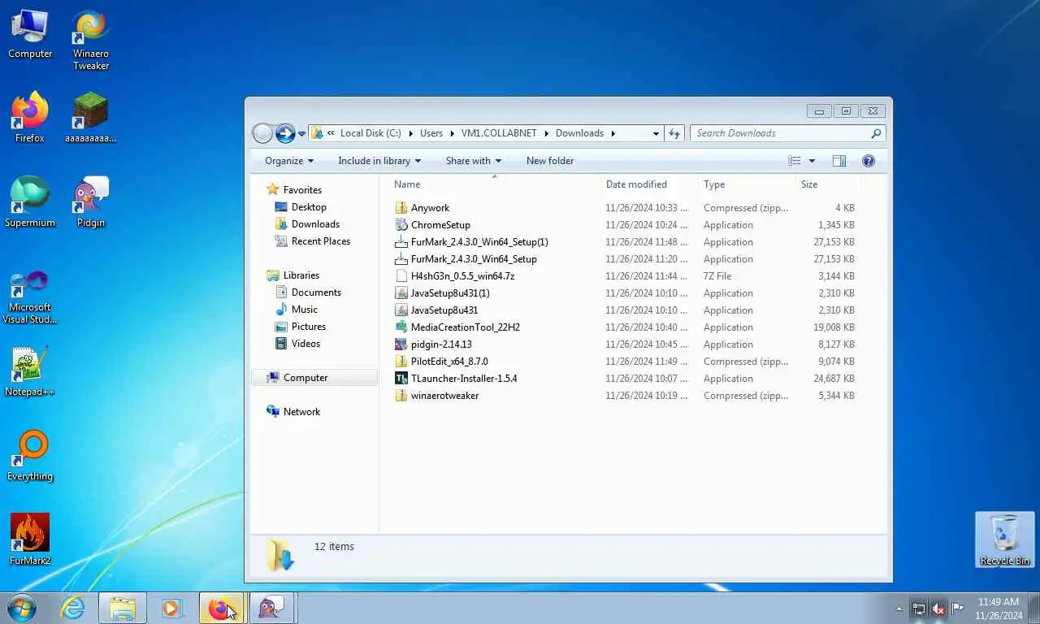The height and width of the screenshot is (624, 1040).
Task: Open the address bar history dropdown
Action: (656, 133)
